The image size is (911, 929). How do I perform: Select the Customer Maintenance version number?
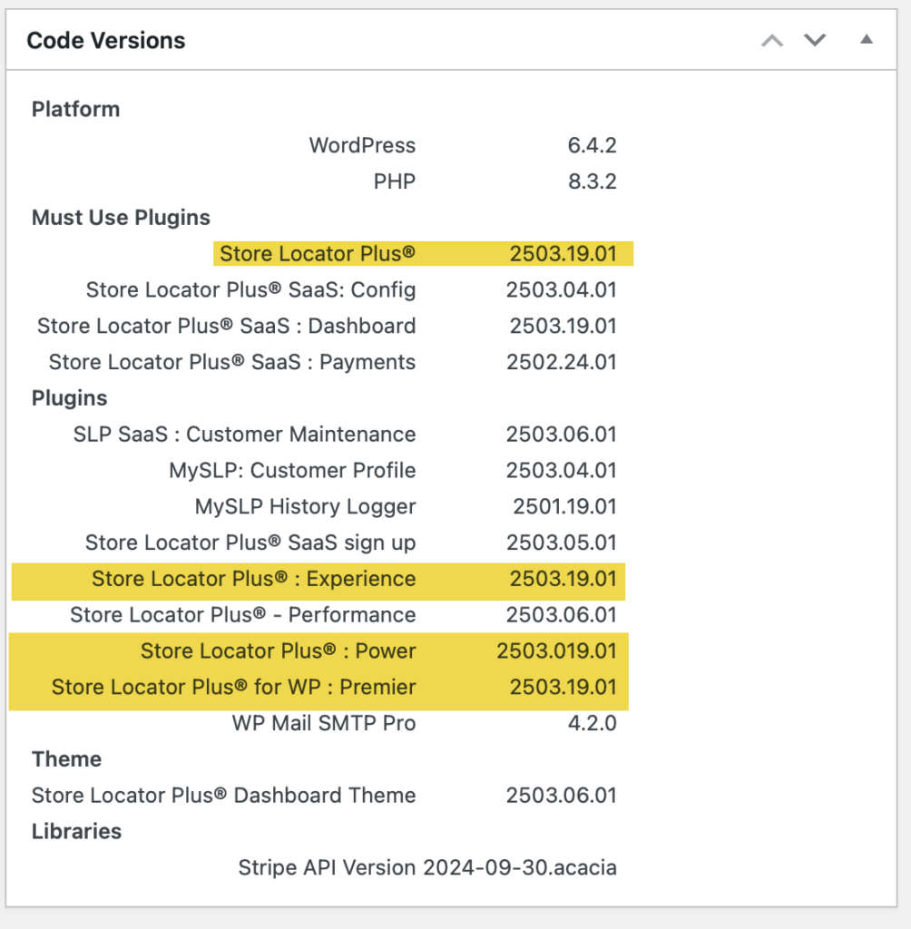[562, 435]
